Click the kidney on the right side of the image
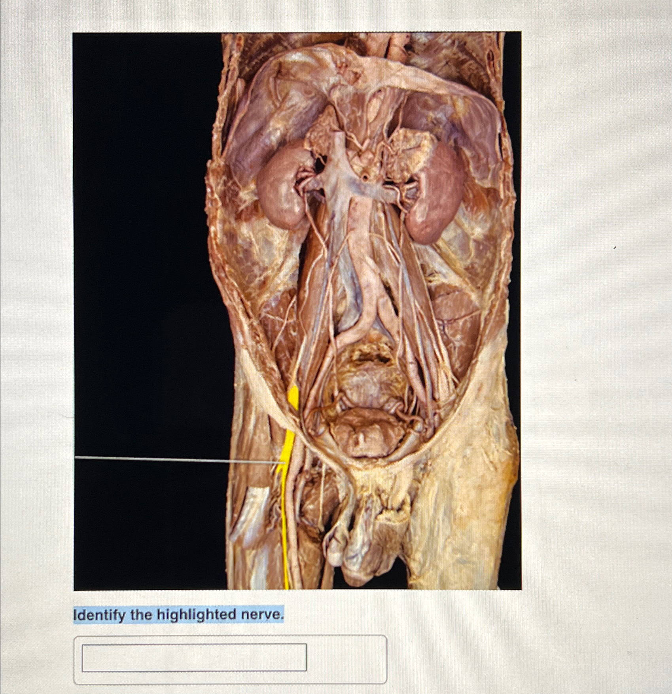Viewport: 672px width, 694px height. click(434, 194)
